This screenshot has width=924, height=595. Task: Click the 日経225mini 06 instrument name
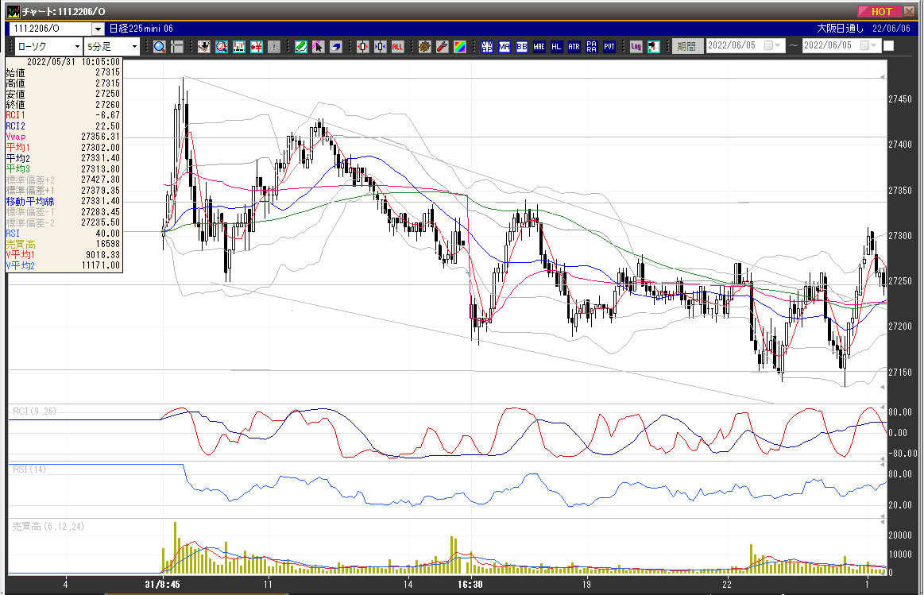tap(141, 29)
